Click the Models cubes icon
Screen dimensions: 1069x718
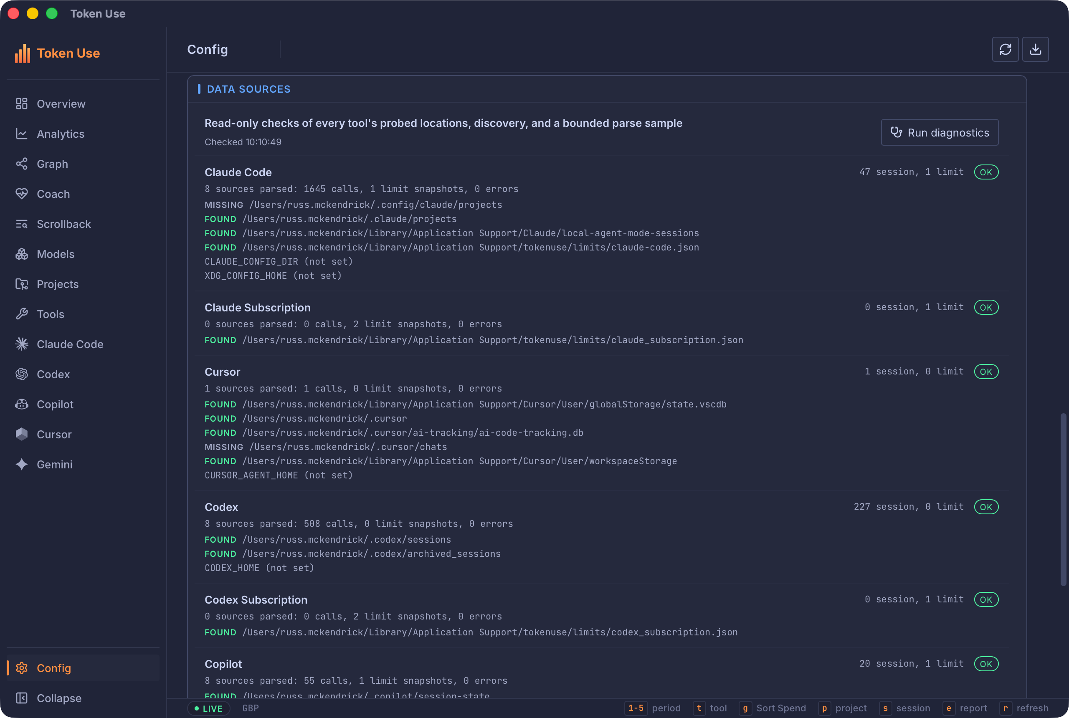point(22,254)
